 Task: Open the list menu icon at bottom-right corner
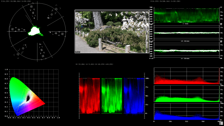point(221,123)
